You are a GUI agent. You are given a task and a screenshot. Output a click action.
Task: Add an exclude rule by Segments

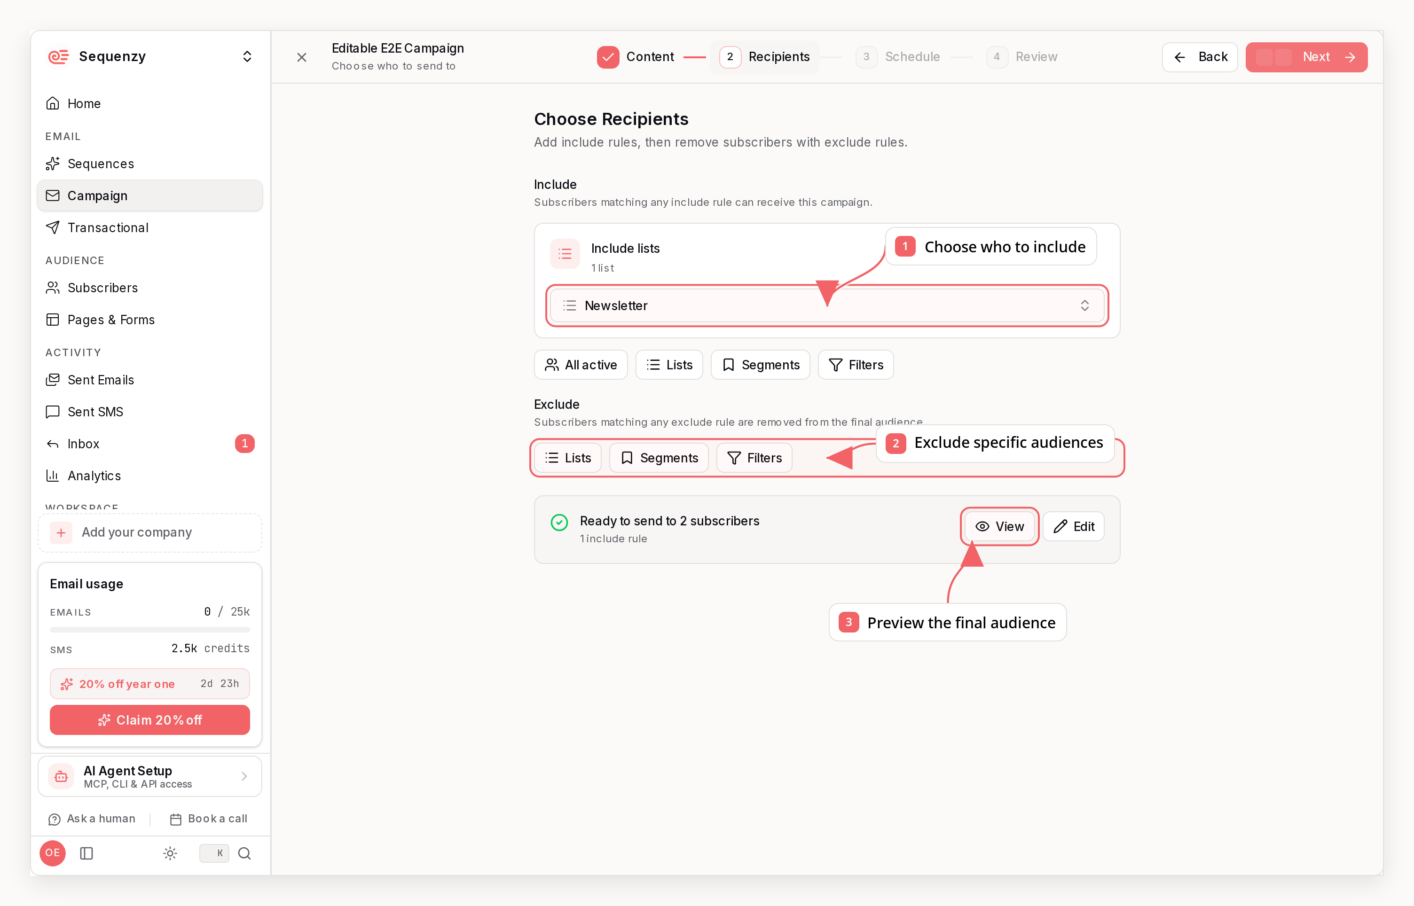(659, 458)
